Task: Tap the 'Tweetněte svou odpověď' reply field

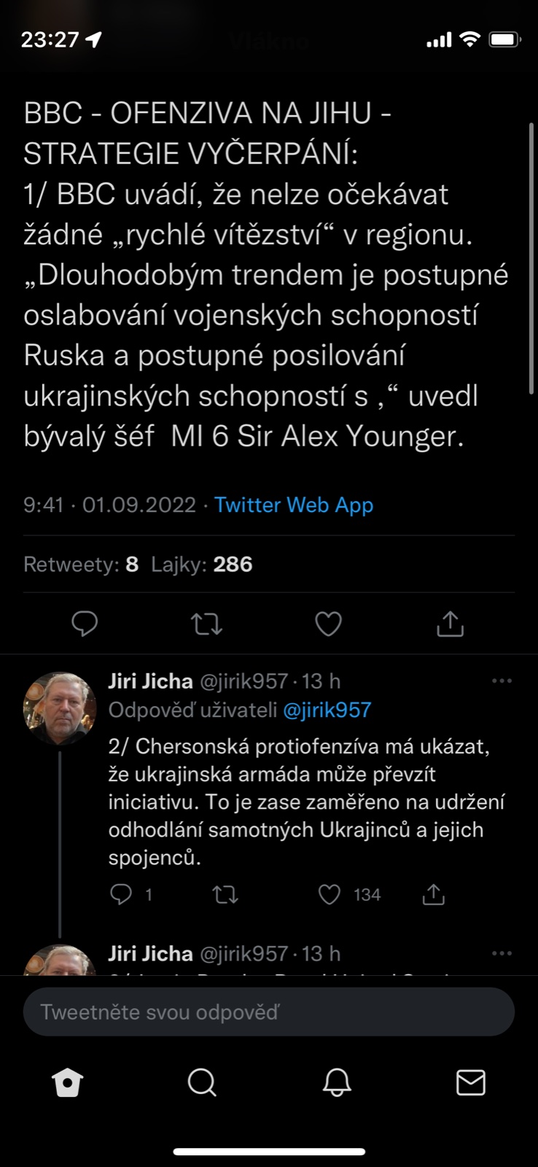Action: [268, 1012]
